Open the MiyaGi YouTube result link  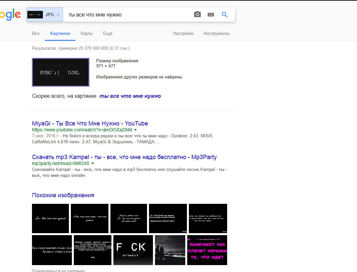[90, 123]
